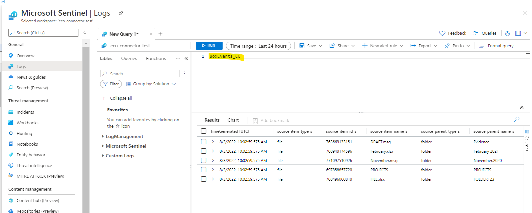Viewport: 532px width, 213px height.
Task: Open the Share dropdown
Action: tap(342, 46)
